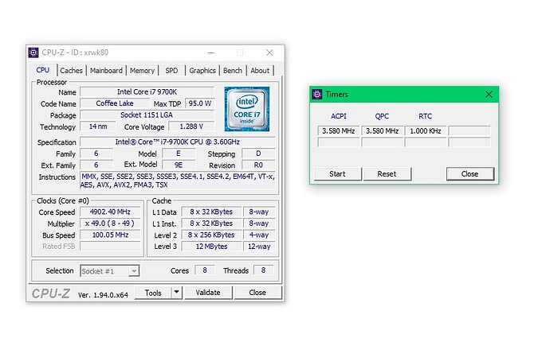Switch to the Caches tab
The width and height of the screenshot is (550, 338).
coord(71,70)
